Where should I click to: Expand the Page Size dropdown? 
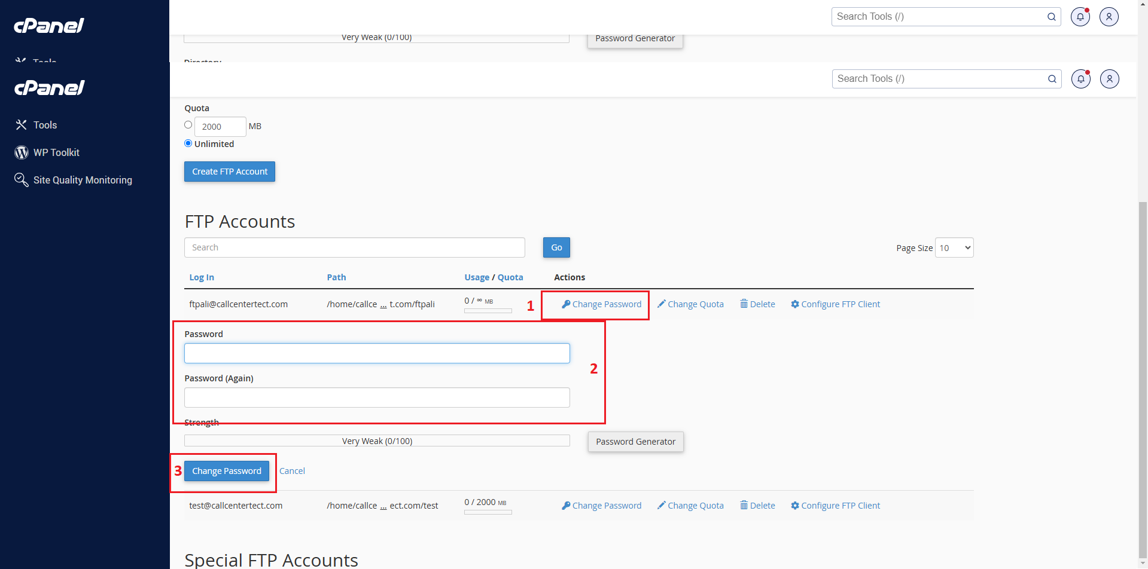[954, 248]
